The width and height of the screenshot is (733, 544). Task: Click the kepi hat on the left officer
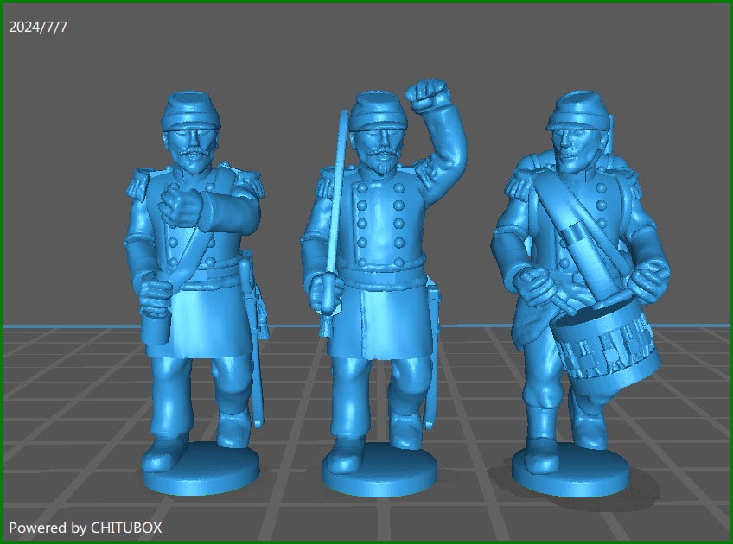(192, 112)
